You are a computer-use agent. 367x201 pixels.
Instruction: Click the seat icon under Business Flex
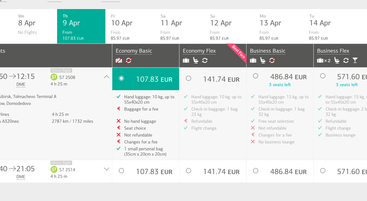337,60
